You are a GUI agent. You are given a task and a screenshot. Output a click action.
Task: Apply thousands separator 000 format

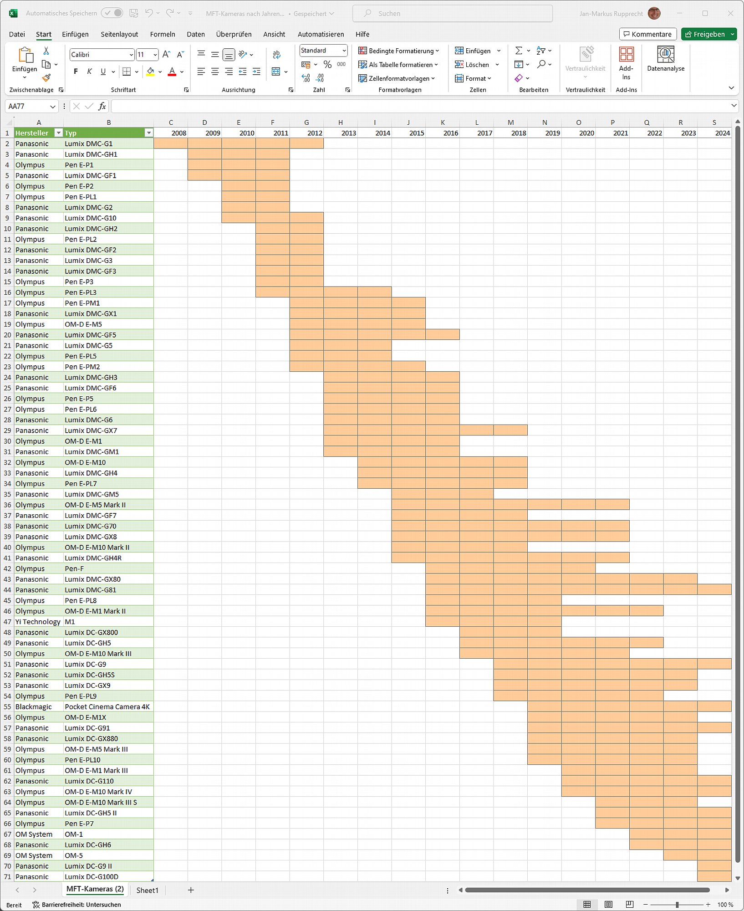[x=341, y=64]
